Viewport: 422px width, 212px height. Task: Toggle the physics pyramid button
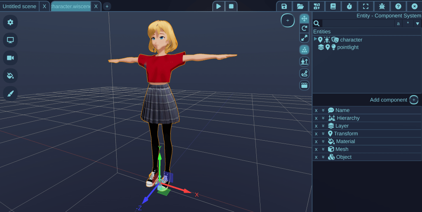pos(304,49)
